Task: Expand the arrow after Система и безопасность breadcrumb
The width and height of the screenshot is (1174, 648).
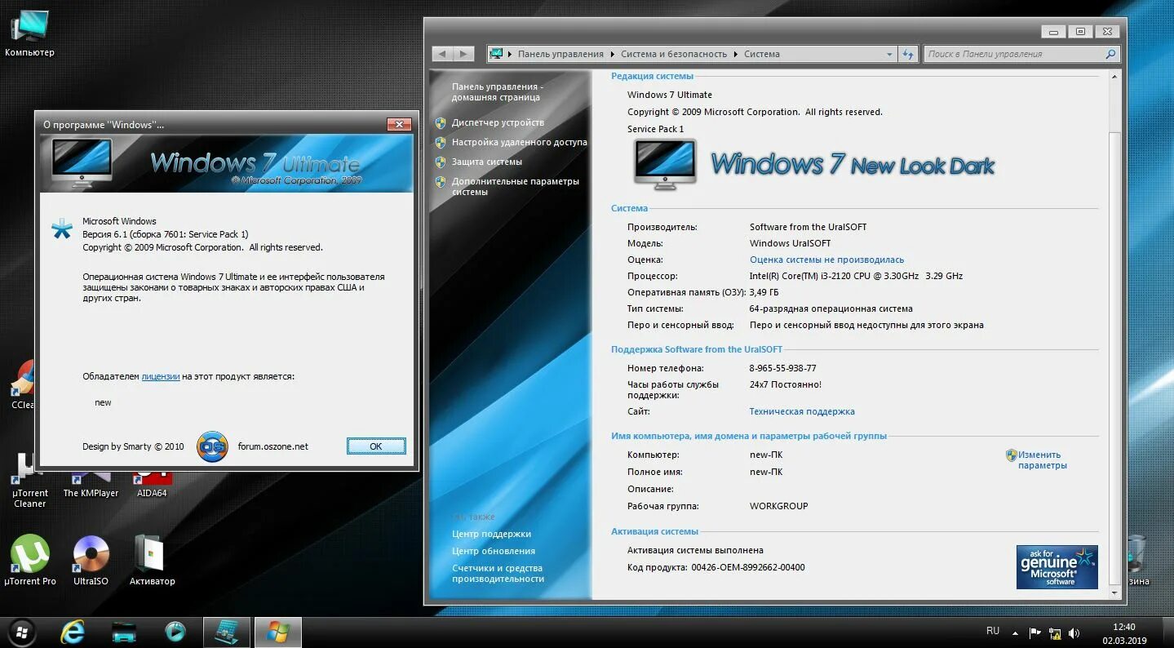Action: click(x=734, y=54)
